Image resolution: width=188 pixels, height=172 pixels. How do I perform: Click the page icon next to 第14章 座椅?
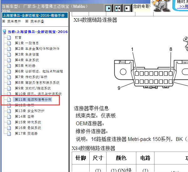pyautogui.click(x=9, y=116)
